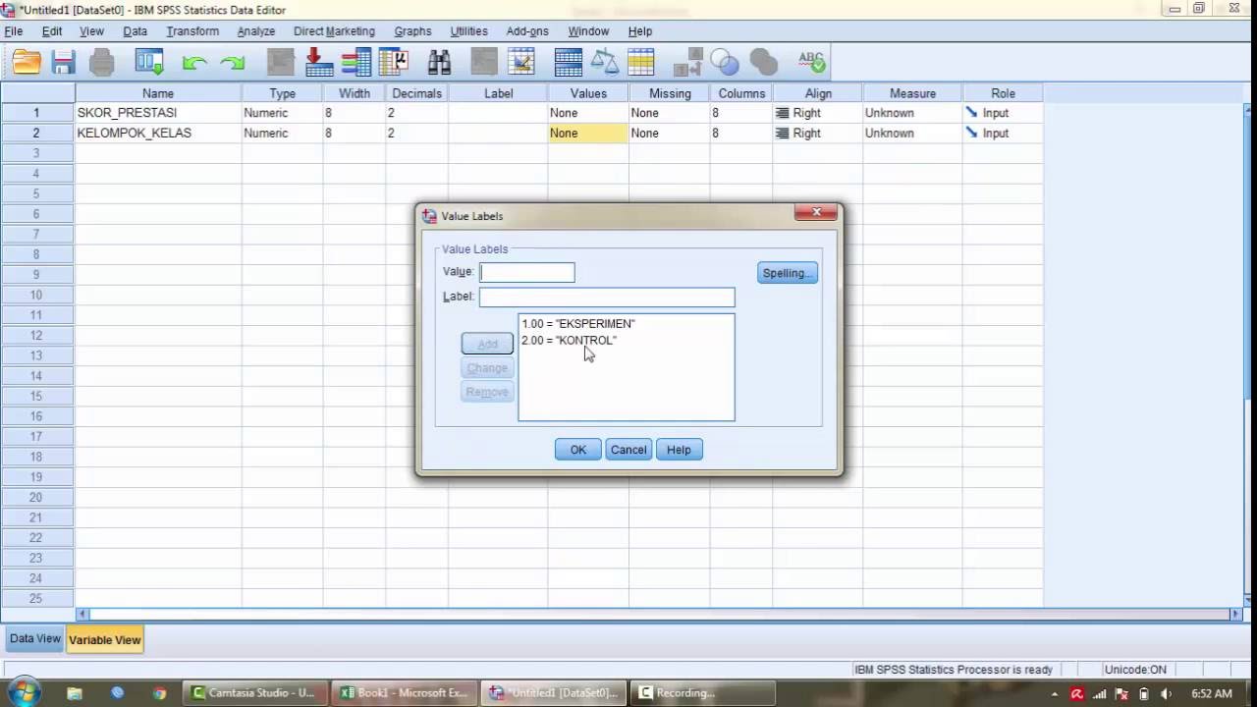Click row header number 2
Image resolution: width=1257 pixels, height=707 pixels.
(x=37, y=133)
